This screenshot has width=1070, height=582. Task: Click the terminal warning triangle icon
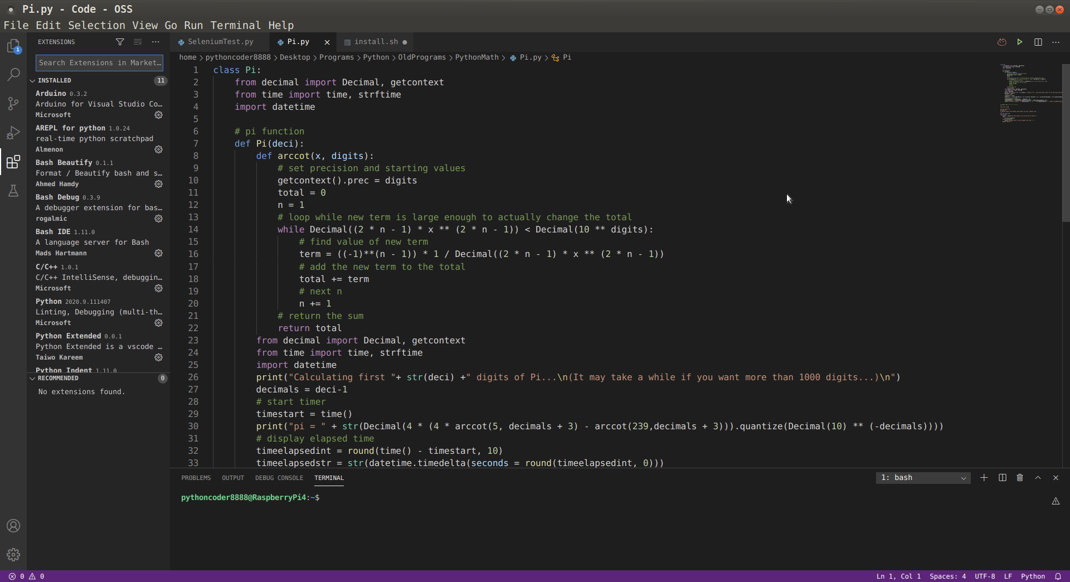1056,501
